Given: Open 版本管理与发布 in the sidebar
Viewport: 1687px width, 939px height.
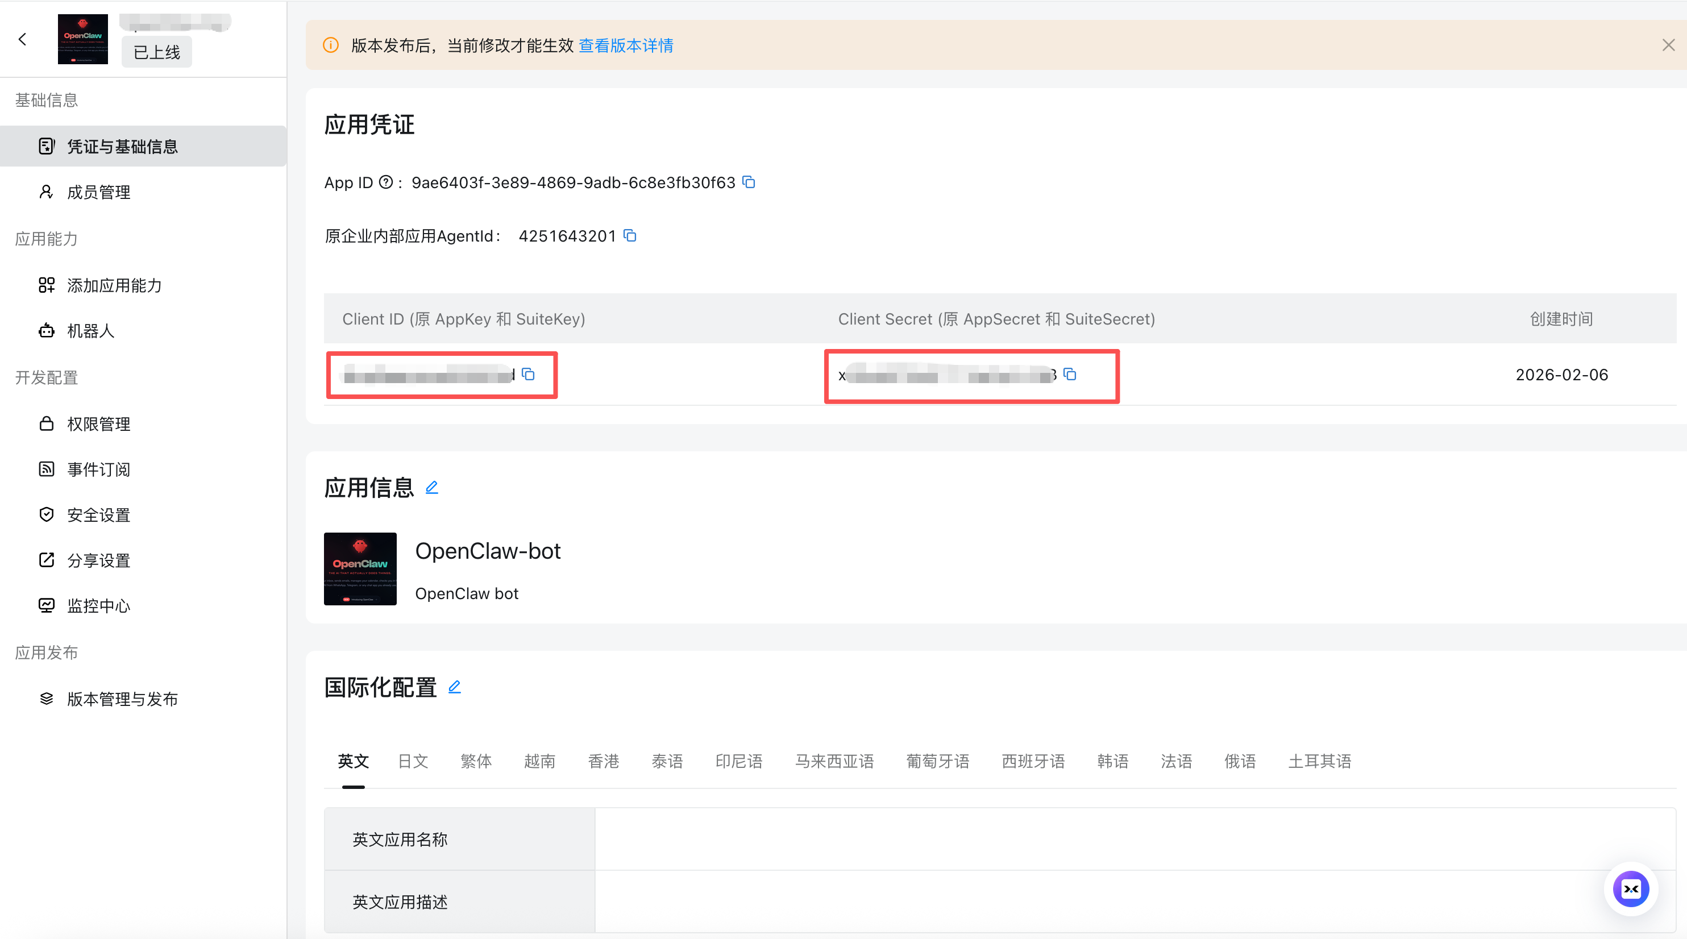Looking at the screenshot, I should (x=123, y=698).
